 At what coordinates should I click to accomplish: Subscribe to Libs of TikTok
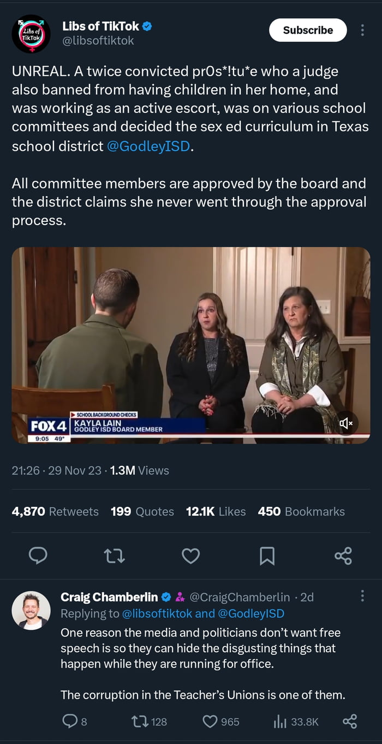307,30
